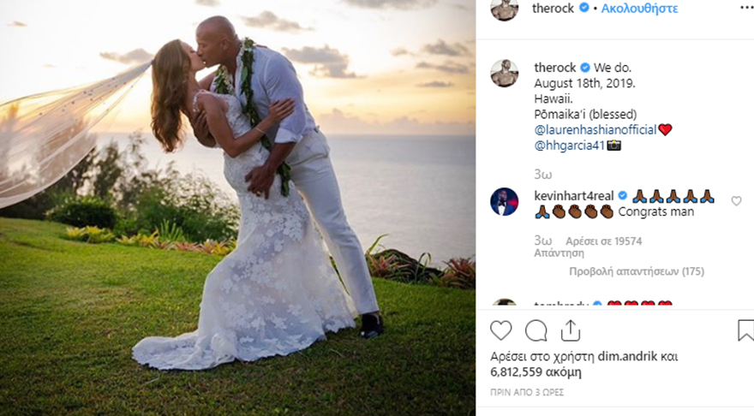The width and height of the screenshot is (754, 416).
Task: Save the post with the bookmark icon
Action: point(745,330)
